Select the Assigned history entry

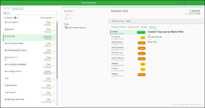pyautogui.click(x=128, y=64)
